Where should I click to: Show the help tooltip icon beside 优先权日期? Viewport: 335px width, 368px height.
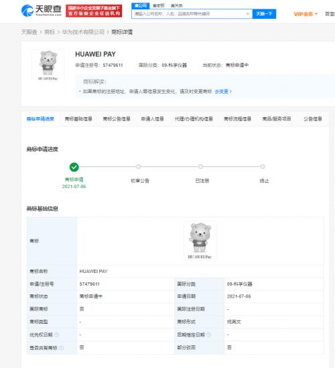[57, 335]
